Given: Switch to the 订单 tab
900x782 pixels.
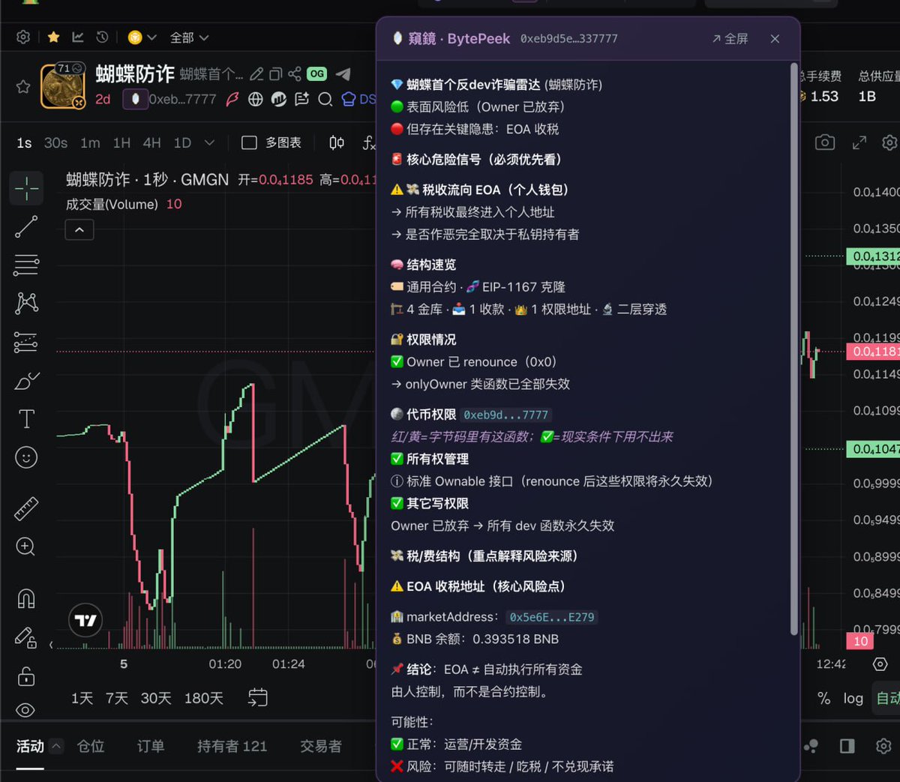Looking at the screenshot, I should [x=151, y=746].
